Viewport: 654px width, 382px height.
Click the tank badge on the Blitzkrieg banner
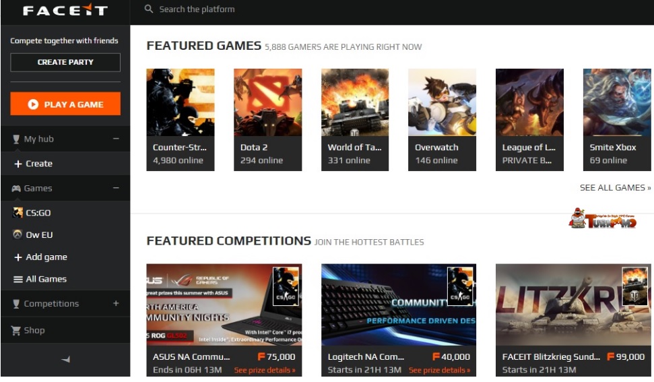pyautogui.click(x=635, y=286)
